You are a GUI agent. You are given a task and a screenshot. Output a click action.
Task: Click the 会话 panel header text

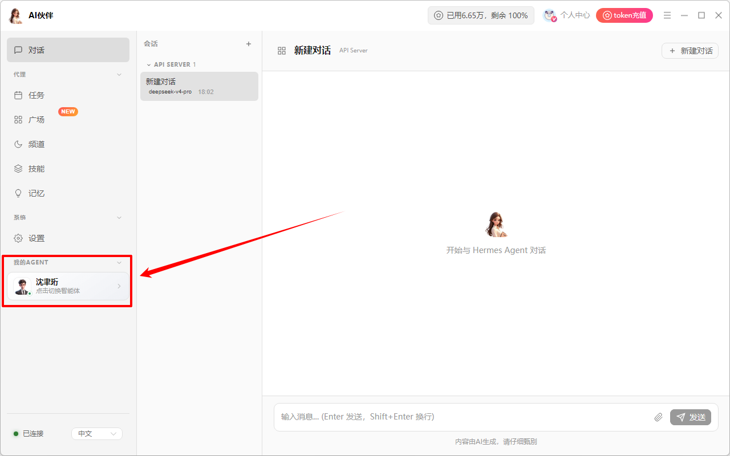pos(151,44)
